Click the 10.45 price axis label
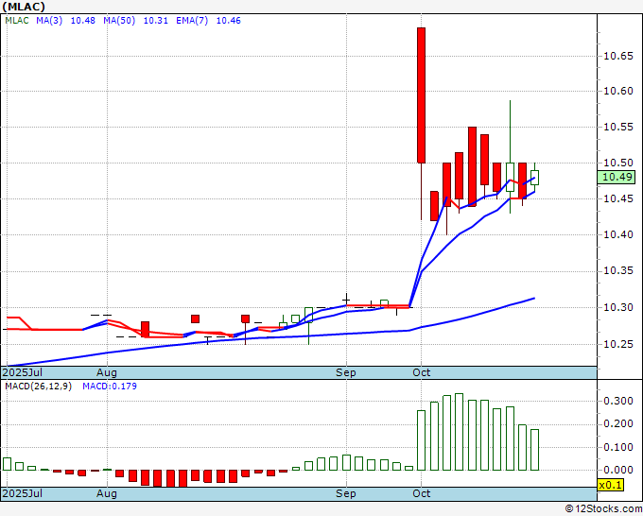Viewport: 643px width, 516px height. [x=618, y=198]
